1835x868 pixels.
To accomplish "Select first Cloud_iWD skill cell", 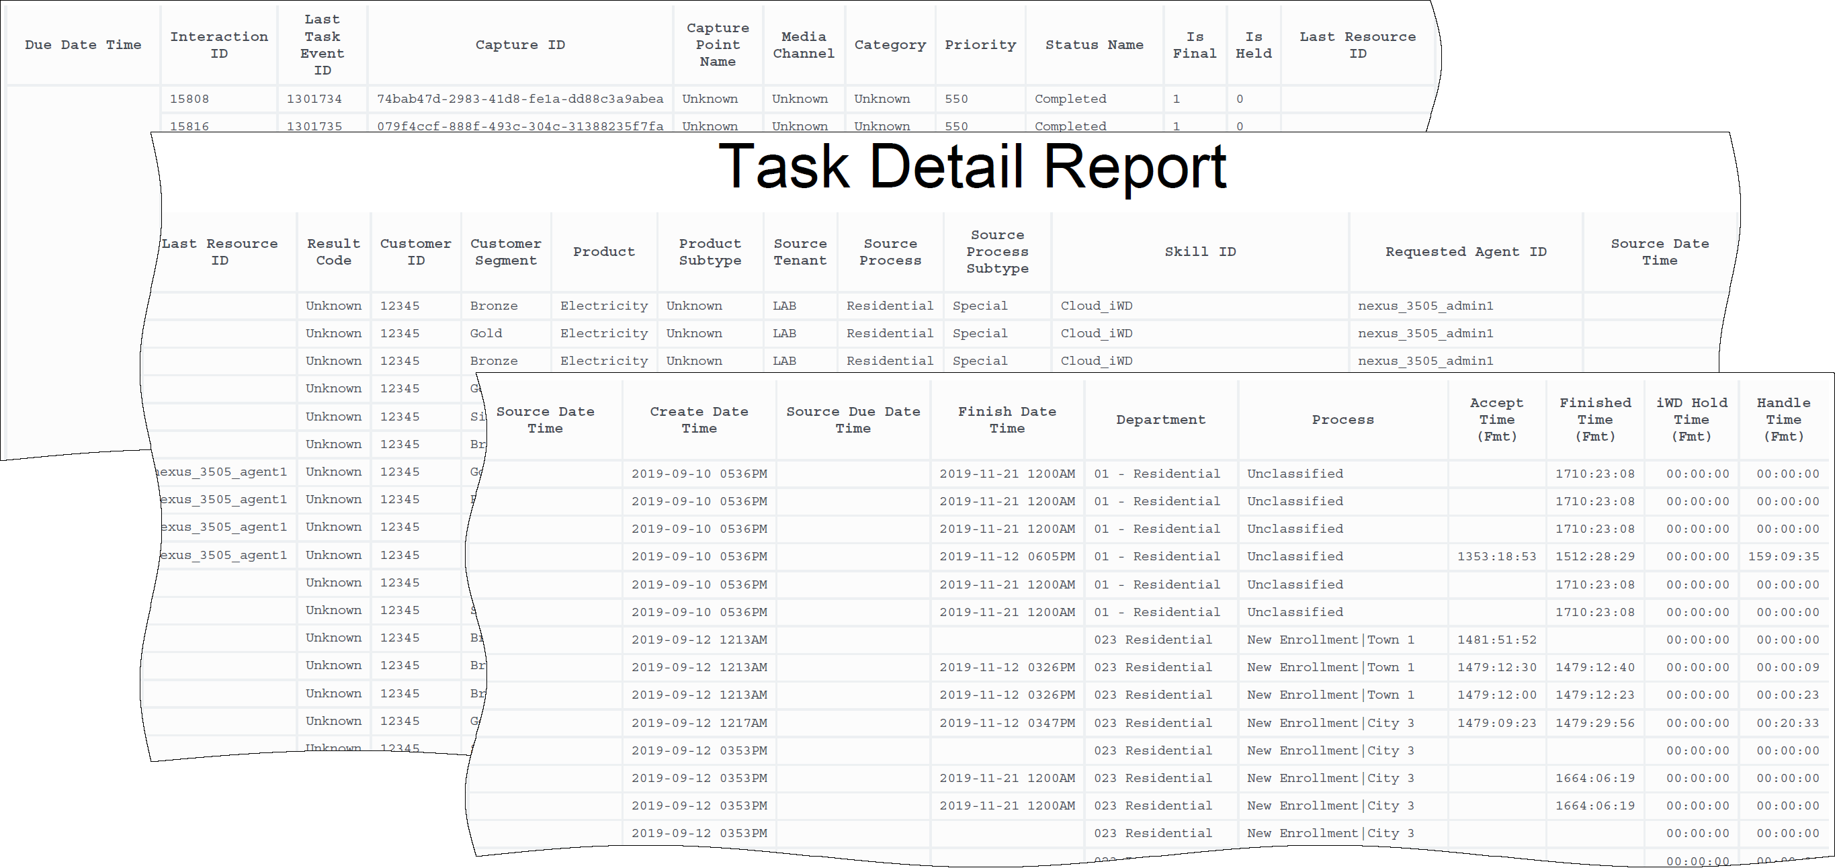I will (x=1096, y=306).
